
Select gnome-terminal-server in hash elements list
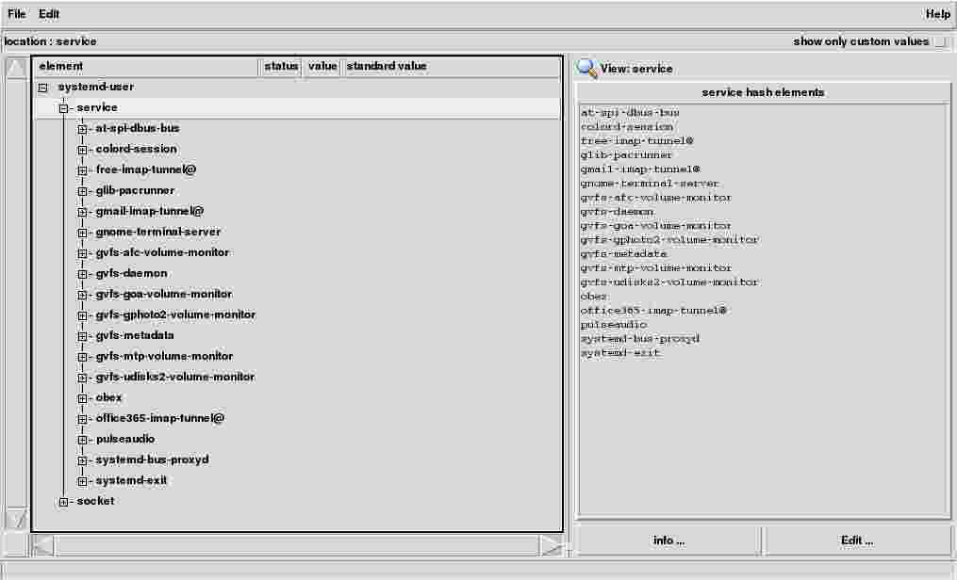coord(650,184)
